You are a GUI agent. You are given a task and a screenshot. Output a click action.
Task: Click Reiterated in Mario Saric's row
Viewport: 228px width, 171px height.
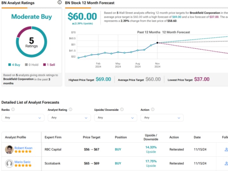coord(176,163)
